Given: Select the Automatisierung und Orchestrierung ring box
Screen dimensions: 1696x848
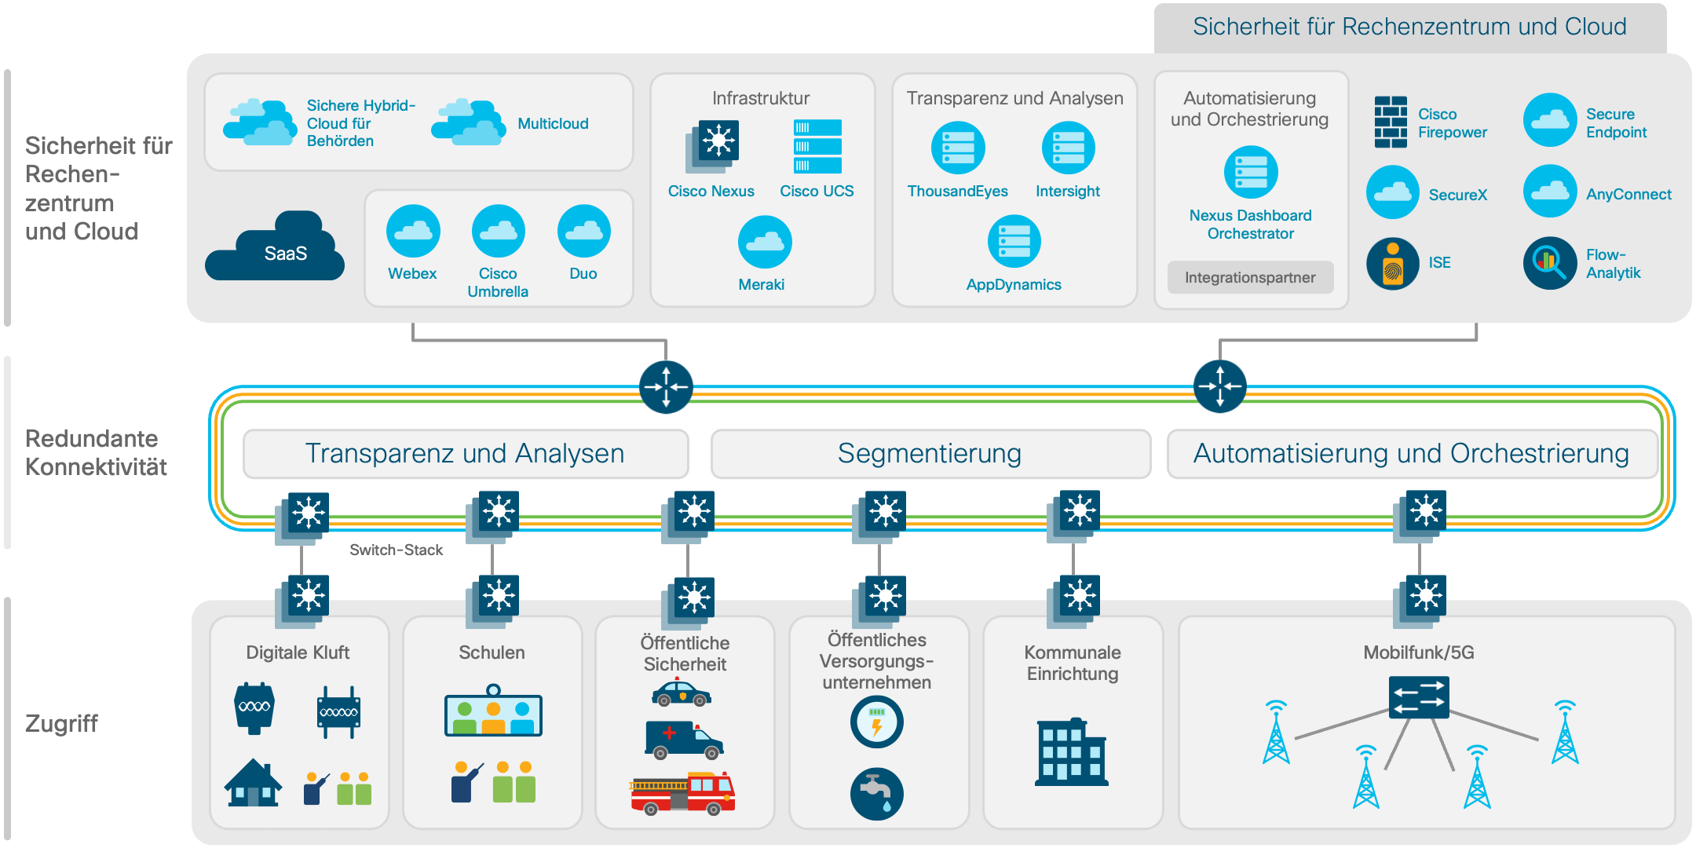Looking at the screenshot, I should coord(1412,454).
